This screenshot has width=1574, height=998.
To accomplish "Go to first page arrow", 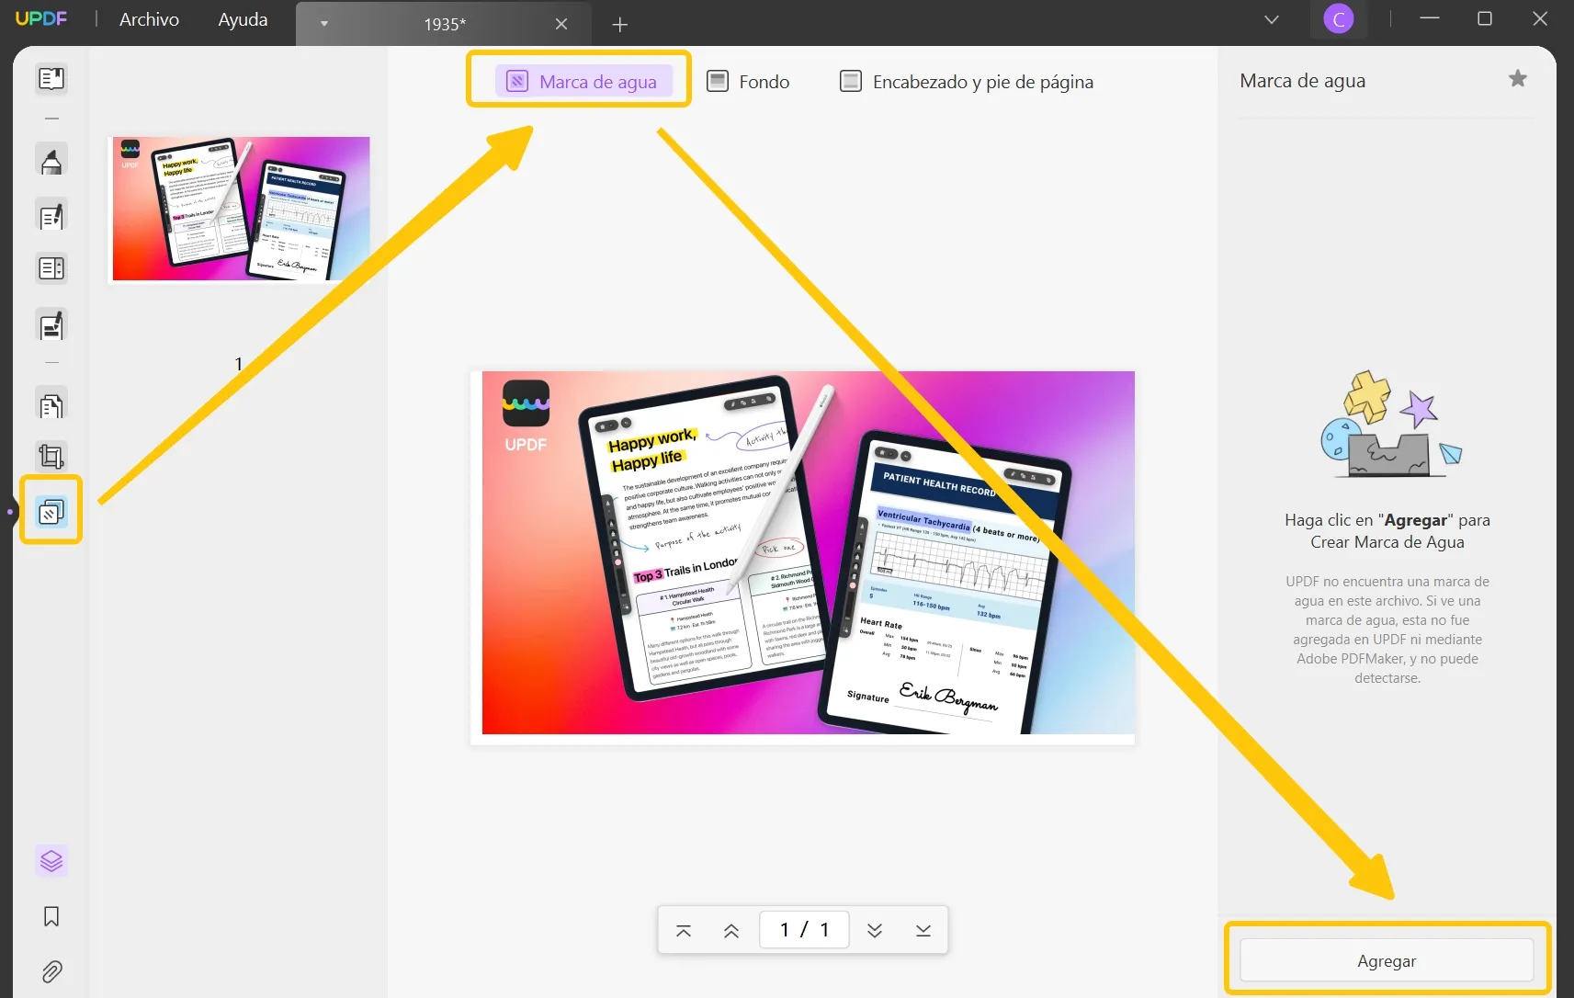I will (684, 931).
